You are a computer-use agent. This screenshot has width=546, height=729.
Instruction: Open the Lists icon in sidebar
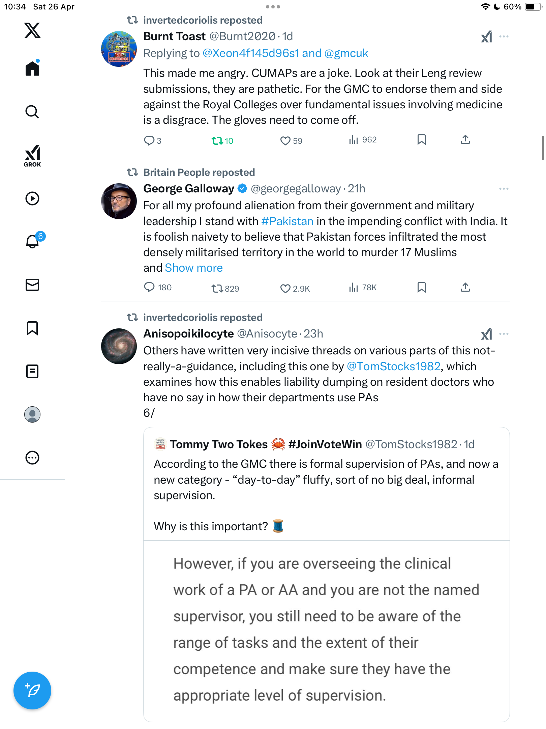[x=32, y=371]
